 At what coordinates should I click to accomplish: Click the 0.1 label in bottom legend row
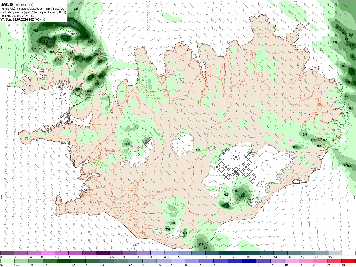tap(3, 265)
